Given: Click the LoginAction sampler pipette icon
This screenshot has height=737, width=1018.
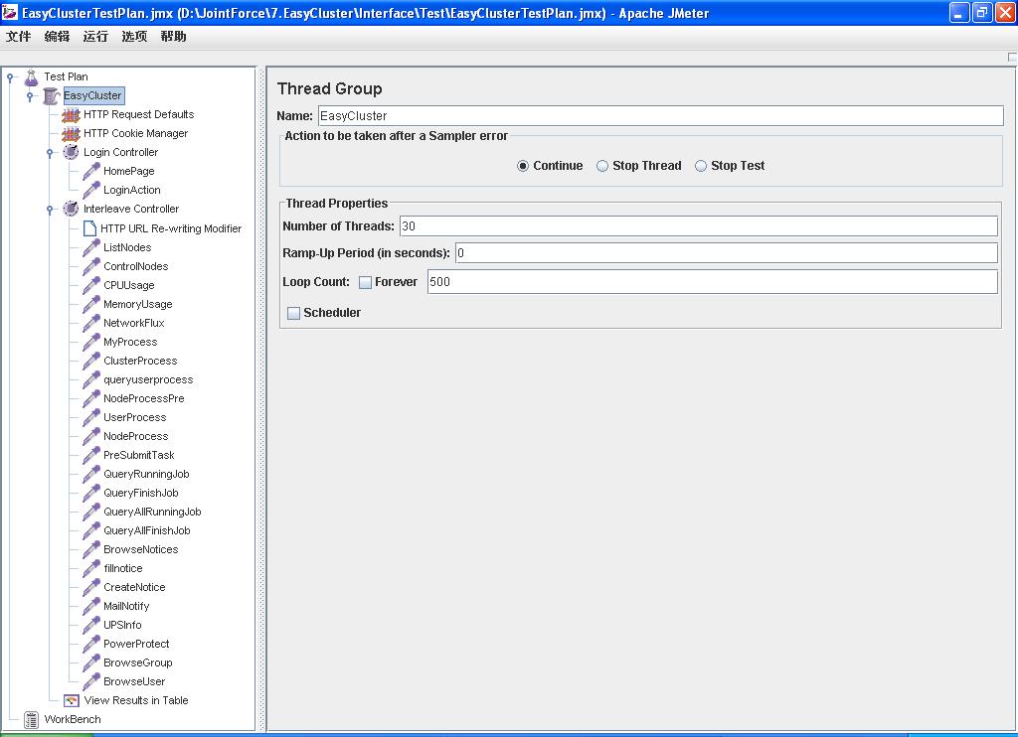Looking at the screenshot, I should (x=90, y=191).
